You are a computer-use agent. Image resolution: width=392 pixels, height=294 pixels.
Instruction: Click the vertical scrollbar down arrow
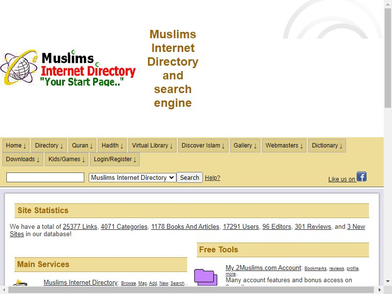coord(388,281)
